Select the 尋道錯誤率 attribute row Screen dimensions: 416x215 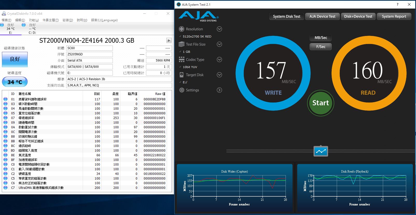pyautogui.click(x=85, y=118)
